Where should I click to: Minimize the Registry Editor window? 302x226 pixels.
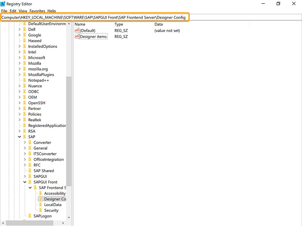(263, 4)
